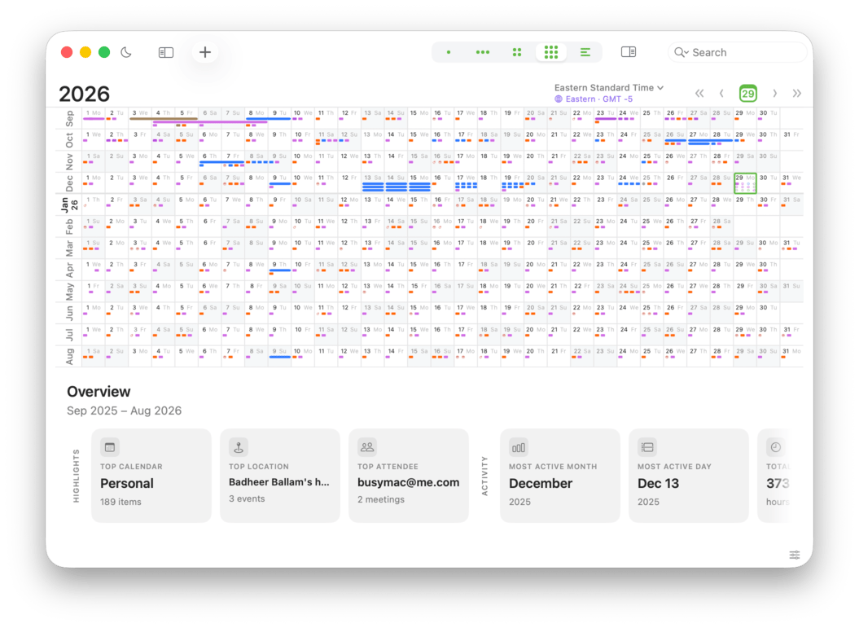
Task: Click the plus button to add event
Action: click(205, 52)
